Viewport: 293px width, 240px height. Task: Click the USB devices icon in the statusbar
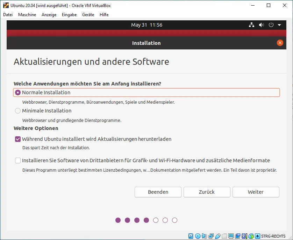[218, 236]
